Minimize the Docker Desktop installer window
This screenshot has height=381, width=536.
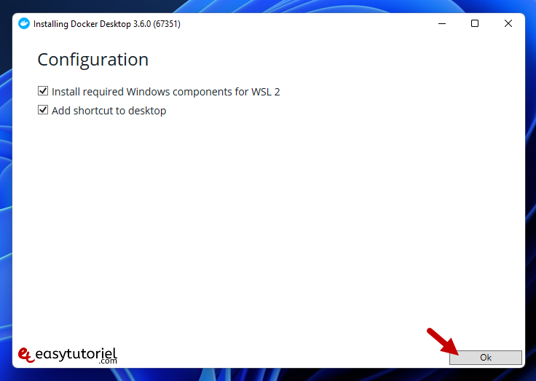click(442, 23)
